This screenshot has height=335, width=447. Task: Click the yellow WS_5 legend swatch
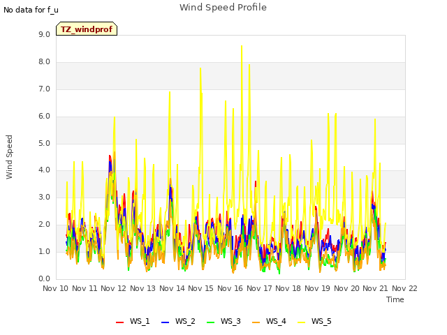pyautogui.click(x=301, y=322)
